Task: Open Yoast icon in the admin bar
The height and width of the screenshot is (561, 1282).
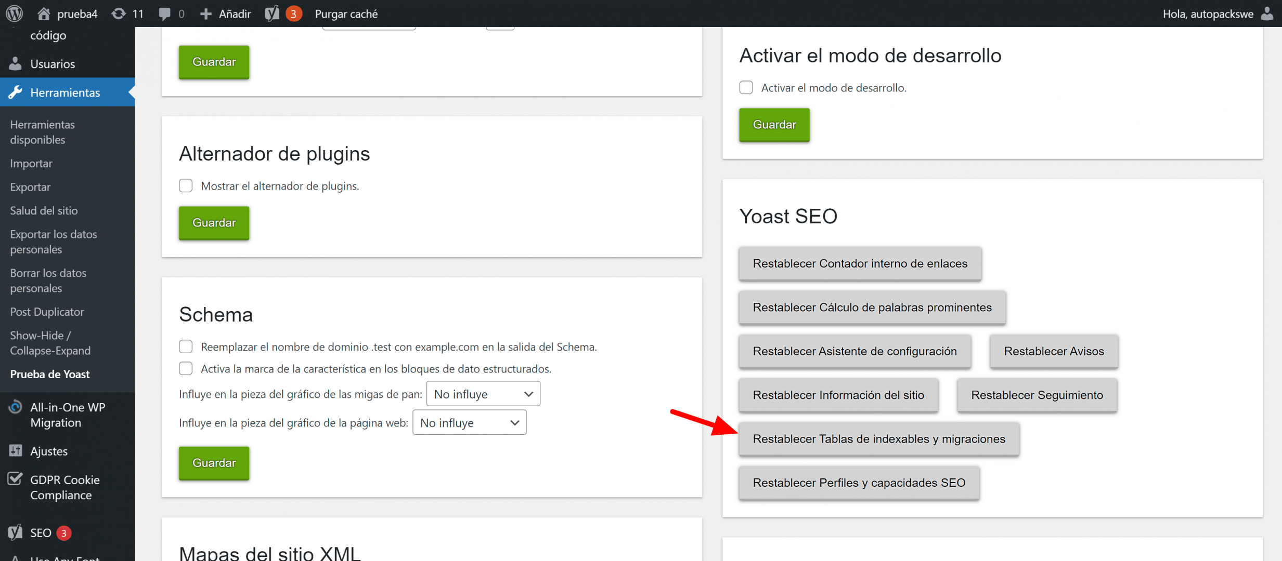Action: tap(272, 14)
